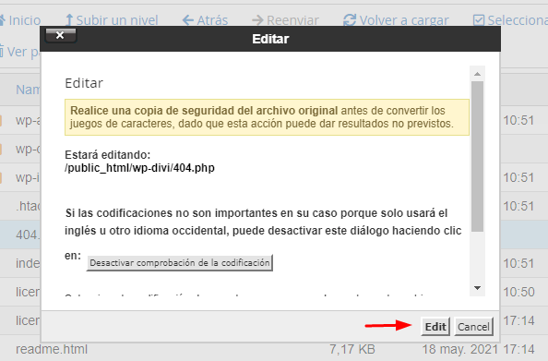Image resolution: width=548 pixels, height=361 pixels.
Task: Click the dialog scrollbar up arrow
Action: click(477, 74)
